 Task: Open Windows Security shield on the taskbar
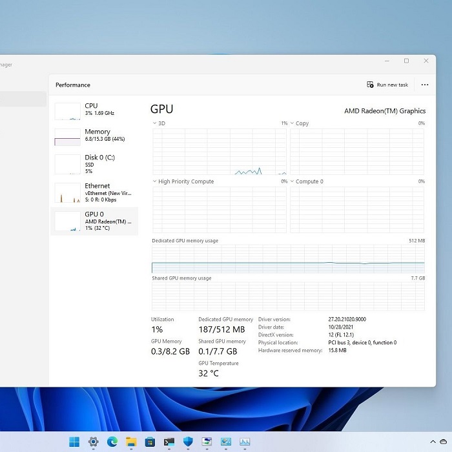(188, 442)
